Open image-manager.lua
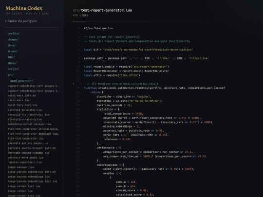Image resolution: width=263 pixels, height=197 pixels. coord(21,167)
